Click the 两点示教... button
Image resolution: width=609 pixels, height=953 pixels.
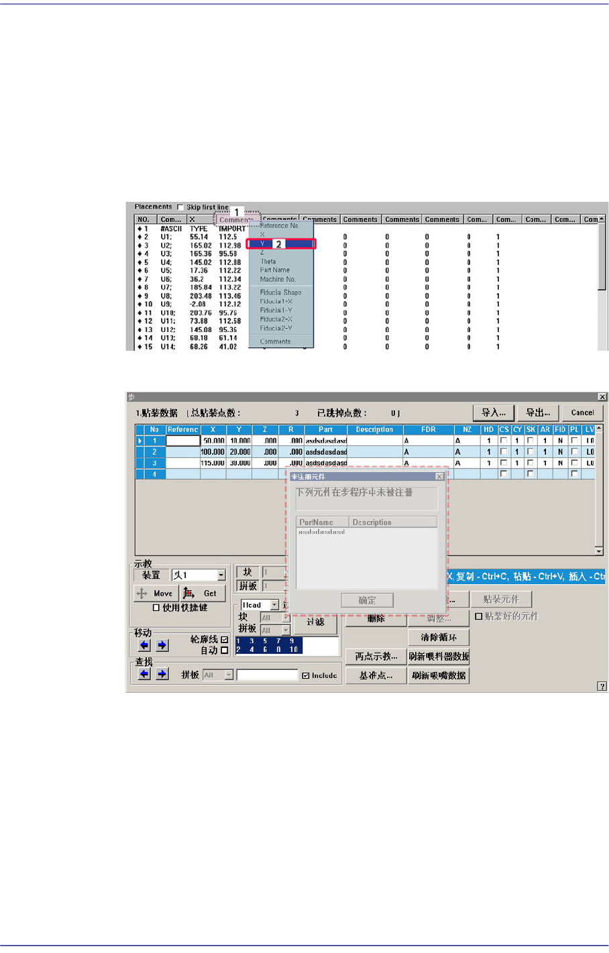click(x=376, y=657)
